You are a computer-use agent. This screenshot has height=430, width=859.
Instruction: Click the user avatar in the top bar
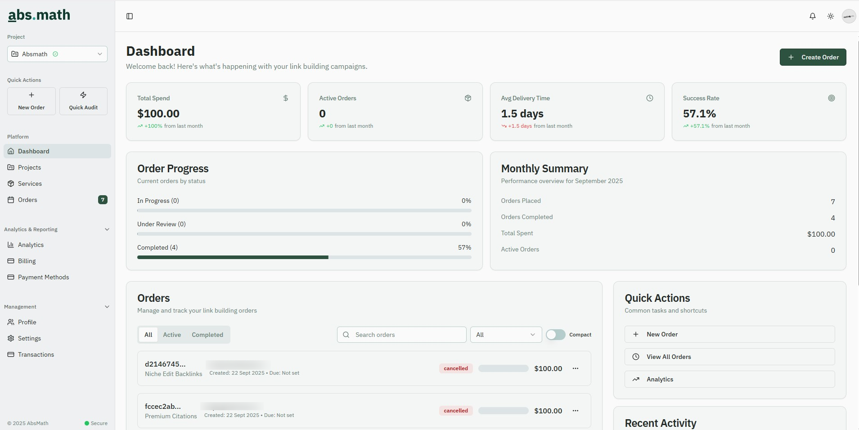849,16
